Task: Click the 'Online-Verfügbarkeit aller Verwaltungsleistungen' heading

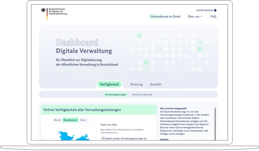Action: pos(82,110)
